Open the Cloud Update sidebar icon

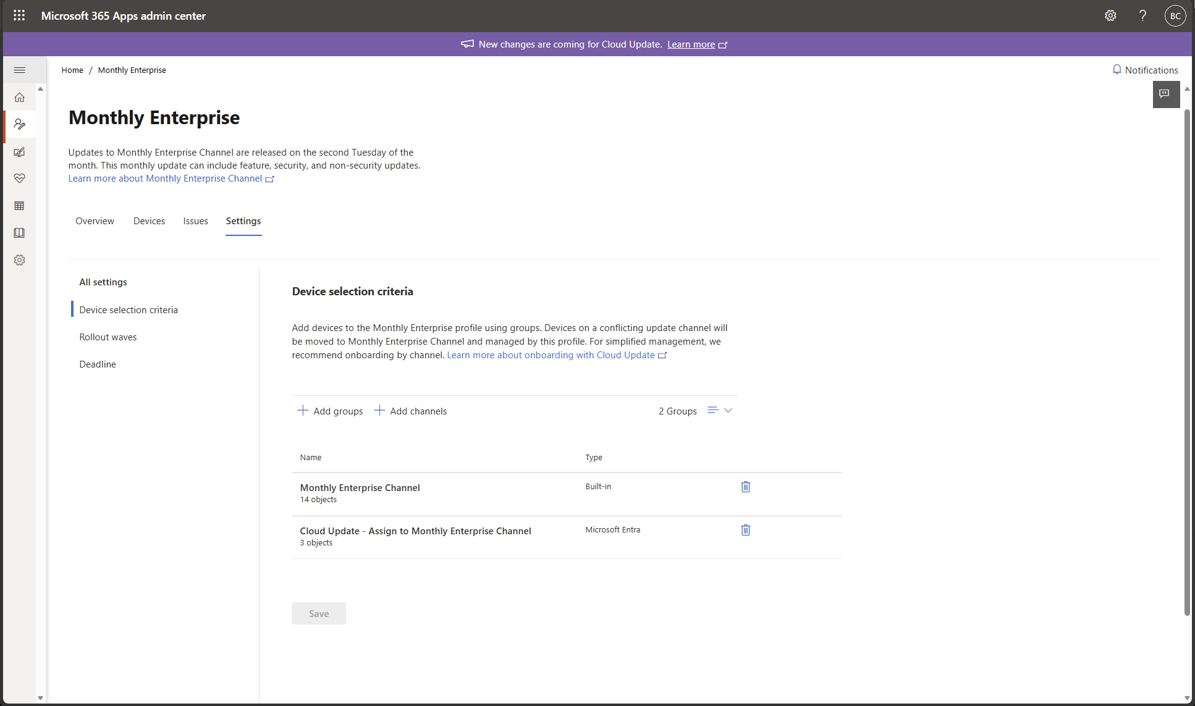pyautogui.click(x=20, y=124)
